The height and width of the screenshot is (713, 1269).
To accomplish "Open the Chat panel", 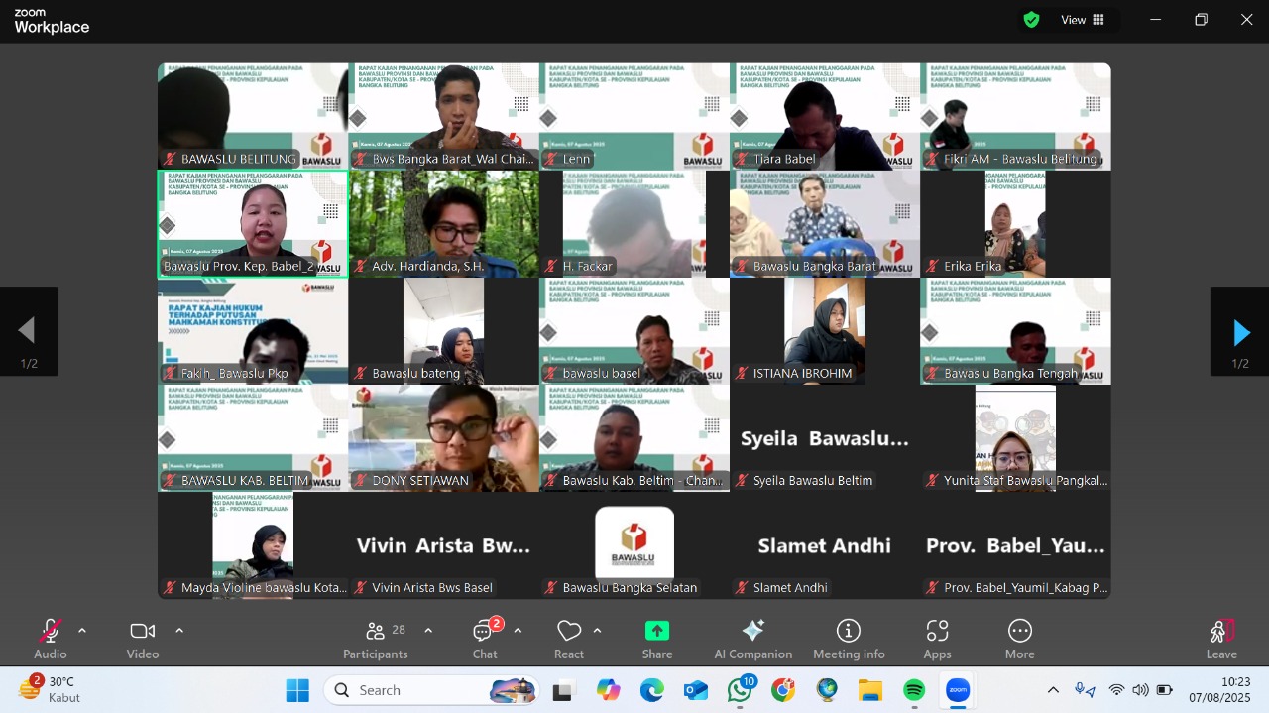I will pos(484,639).
